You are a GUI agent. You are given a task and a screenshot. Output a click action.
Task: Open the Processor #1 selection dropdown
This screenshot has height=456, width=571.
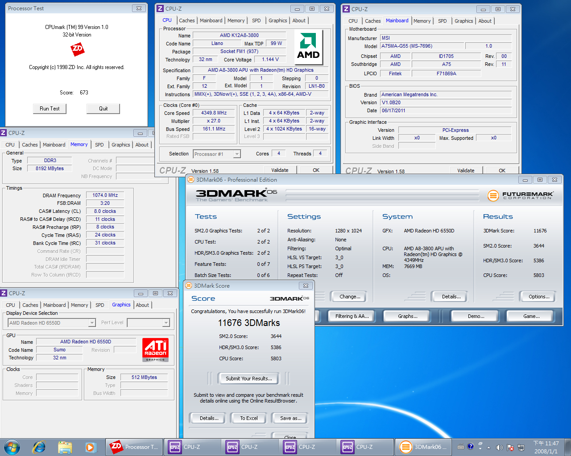pos(237,154)
